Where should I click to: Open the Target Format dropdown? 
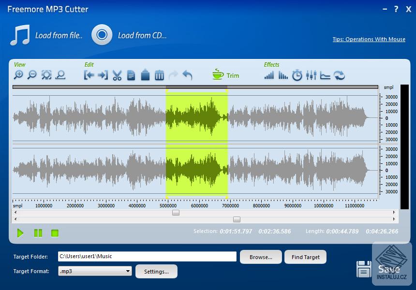click(95, 271)
